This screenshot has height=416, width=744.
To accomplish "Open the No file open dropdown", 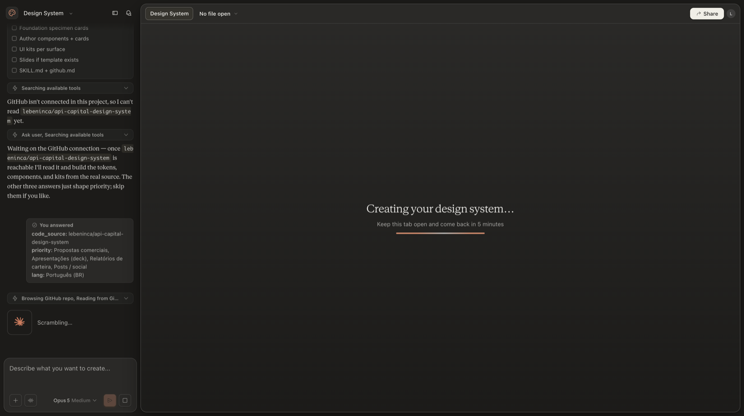I will pos(218,13).
